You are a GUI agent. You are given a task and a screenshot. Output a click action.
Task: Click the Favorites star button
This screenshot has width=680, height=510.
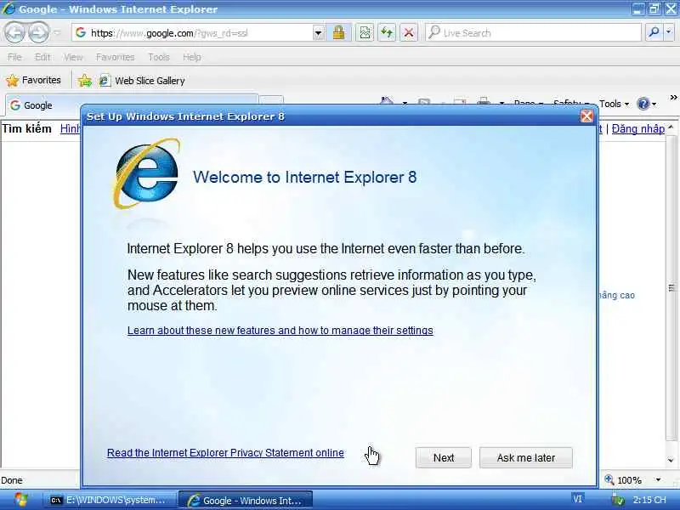[x=33, y=80]
